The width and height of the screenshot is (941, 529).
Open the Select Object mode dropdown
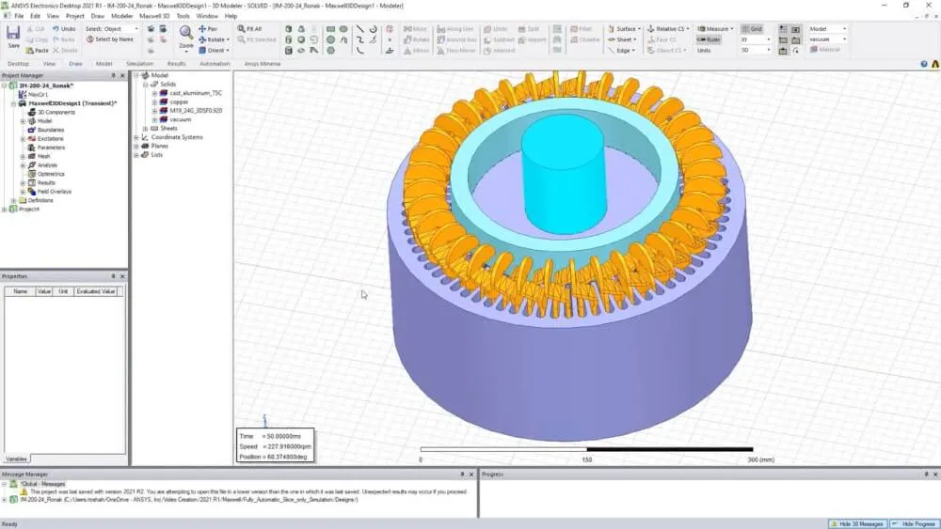136,29
